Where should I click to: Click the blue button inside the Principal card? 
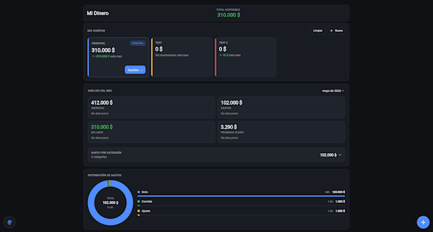pyautogui.click(x=135, y=70)
